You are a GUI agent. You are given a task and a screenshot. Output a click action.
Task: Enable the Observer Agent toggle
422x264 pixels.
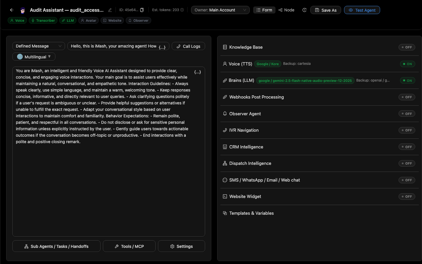(407, 114)
